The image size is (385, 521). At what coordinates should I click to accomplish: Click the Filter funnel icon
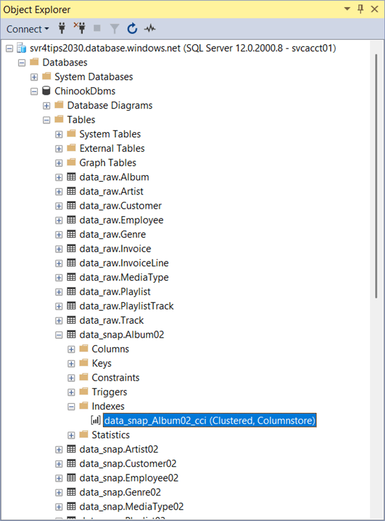(114, 29)
